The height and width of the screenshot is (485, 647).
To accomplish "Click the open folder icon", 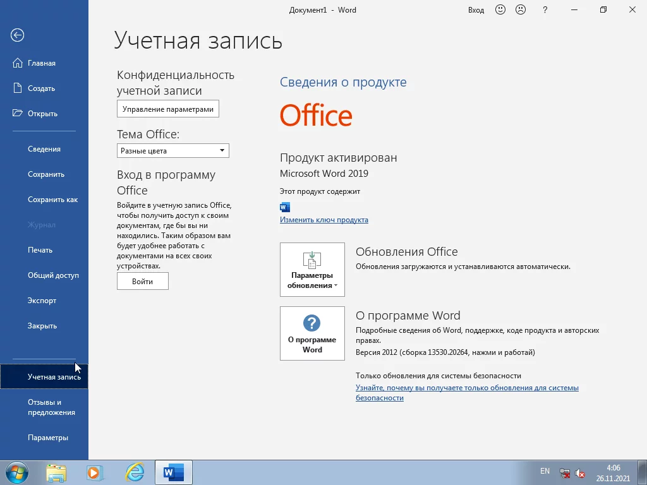I will click(x=17, y=113).
